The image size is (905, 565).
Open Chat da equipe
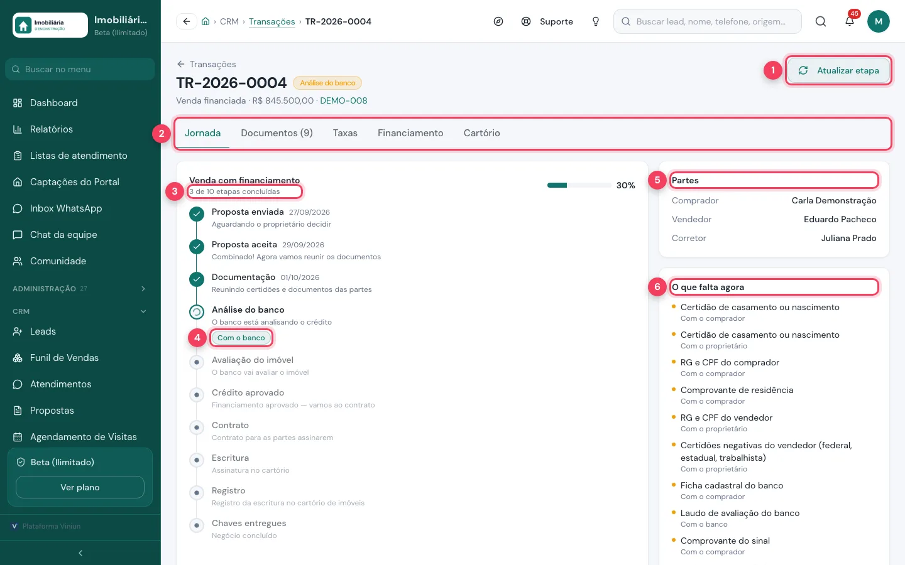[x=80, y=235]
